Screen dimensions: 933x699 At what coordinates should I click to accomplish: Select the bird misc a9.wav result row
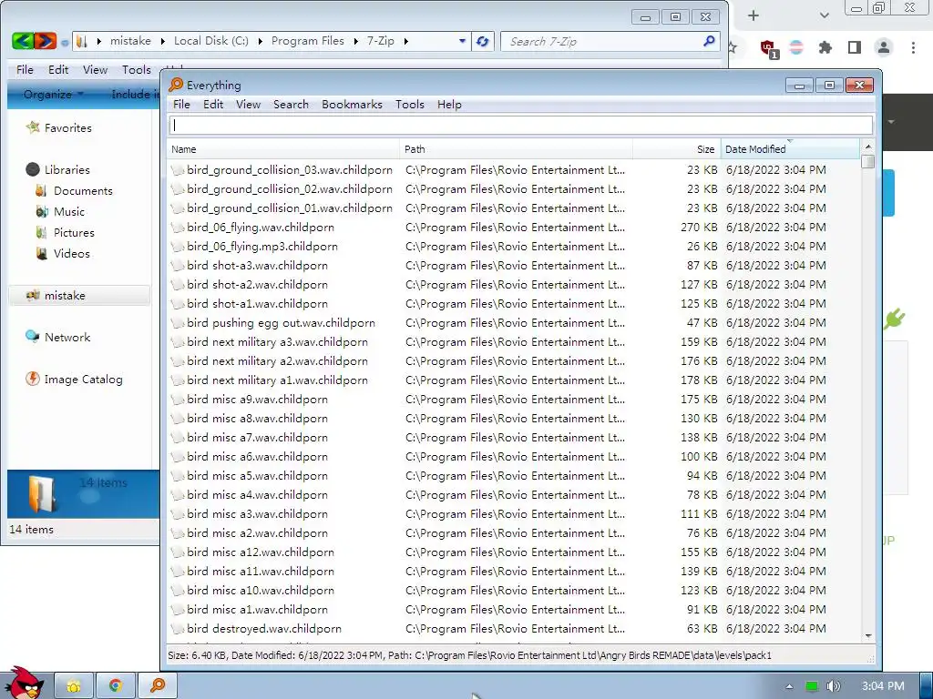[x=514, y=400]
